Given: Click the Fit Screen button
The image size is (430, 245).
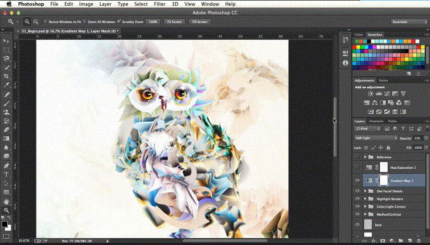Looking at the screenshot, I should [x=174, y=22].
